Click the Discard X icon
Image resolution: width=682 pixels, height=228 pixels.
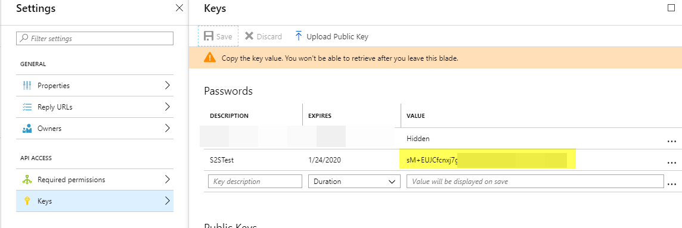pyautogui.click(x=249, y=36)
